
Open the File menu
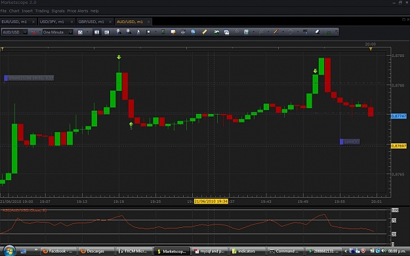pos(3,11)
